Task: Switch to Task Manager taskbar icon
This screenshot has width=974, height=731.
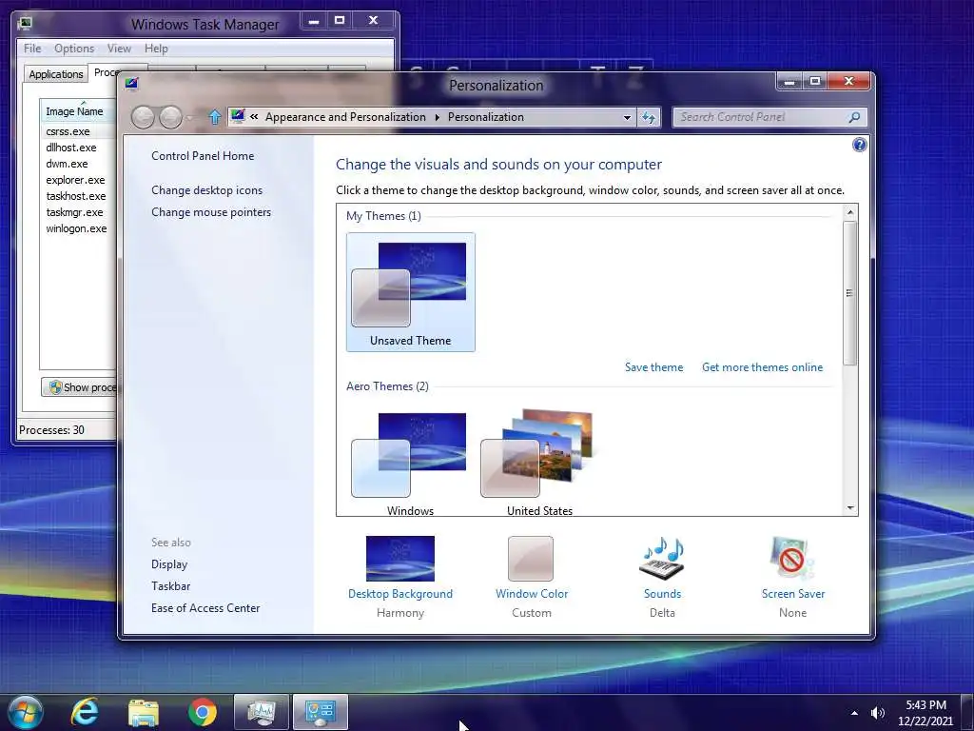Action: 262,712
